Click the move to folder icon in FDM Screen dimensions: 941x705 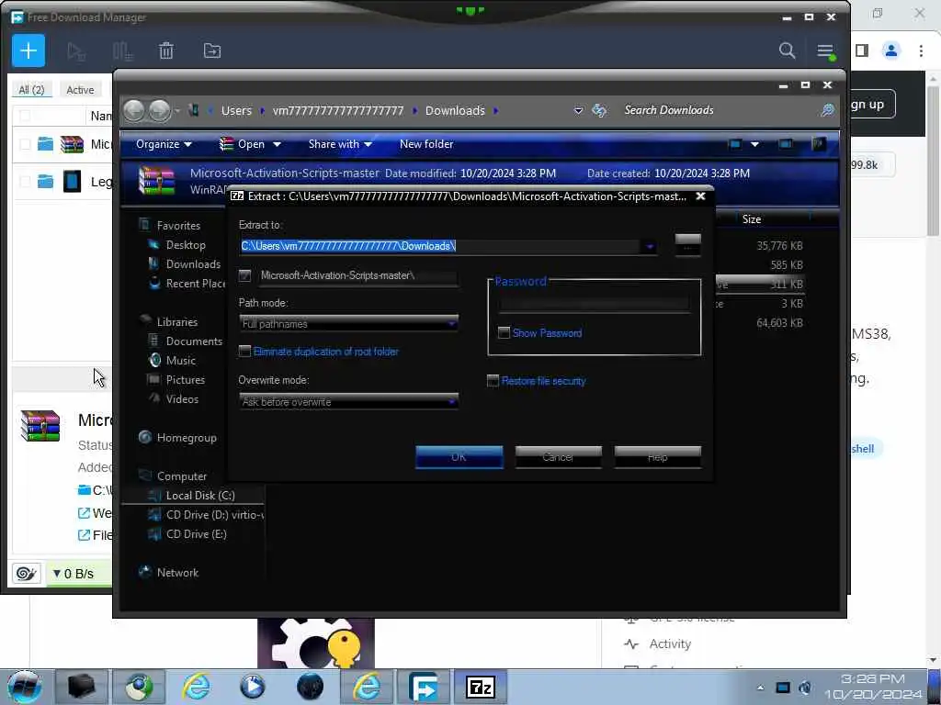coord(212,51)
